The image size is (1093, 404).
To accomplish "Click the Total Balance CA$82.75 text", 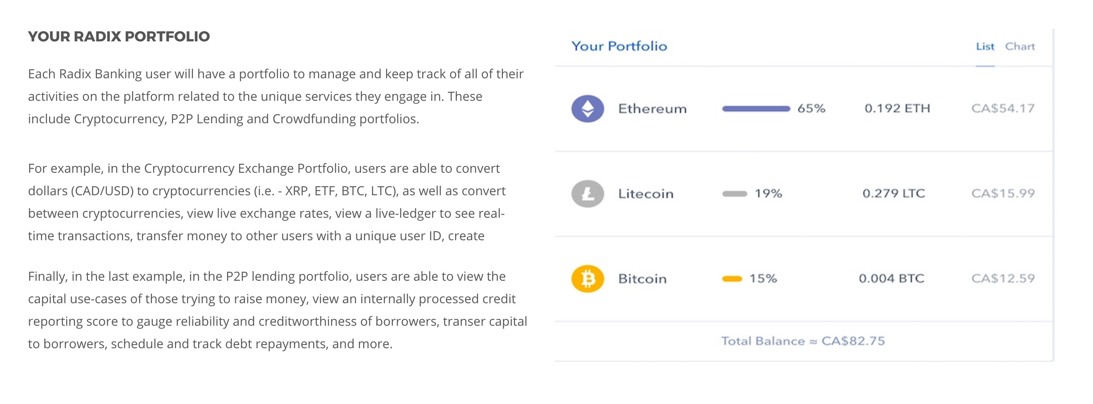I will tap(803, 341).
